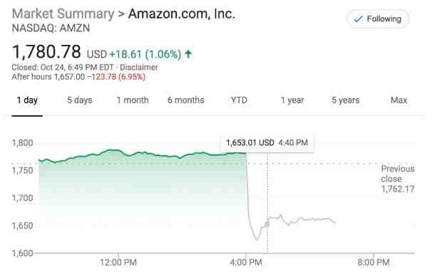Open the Disclaimer link

139,68
